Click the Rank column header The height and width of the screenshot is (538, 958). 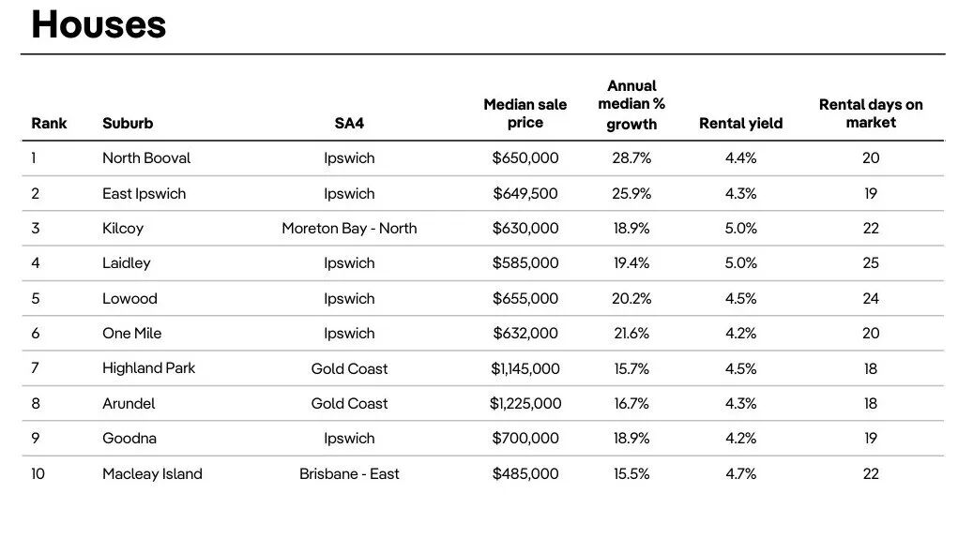[50, 123]
